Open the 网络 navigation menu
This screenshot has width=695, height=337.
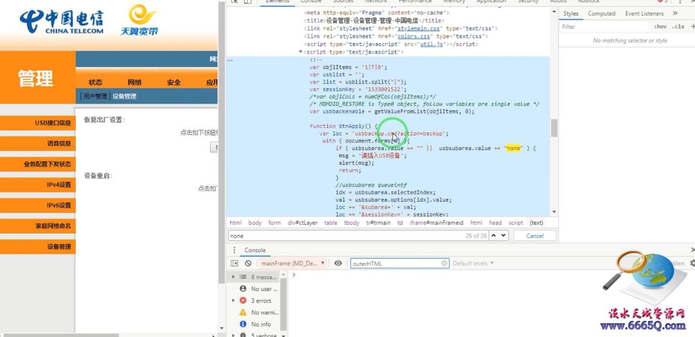coord(135,82)
